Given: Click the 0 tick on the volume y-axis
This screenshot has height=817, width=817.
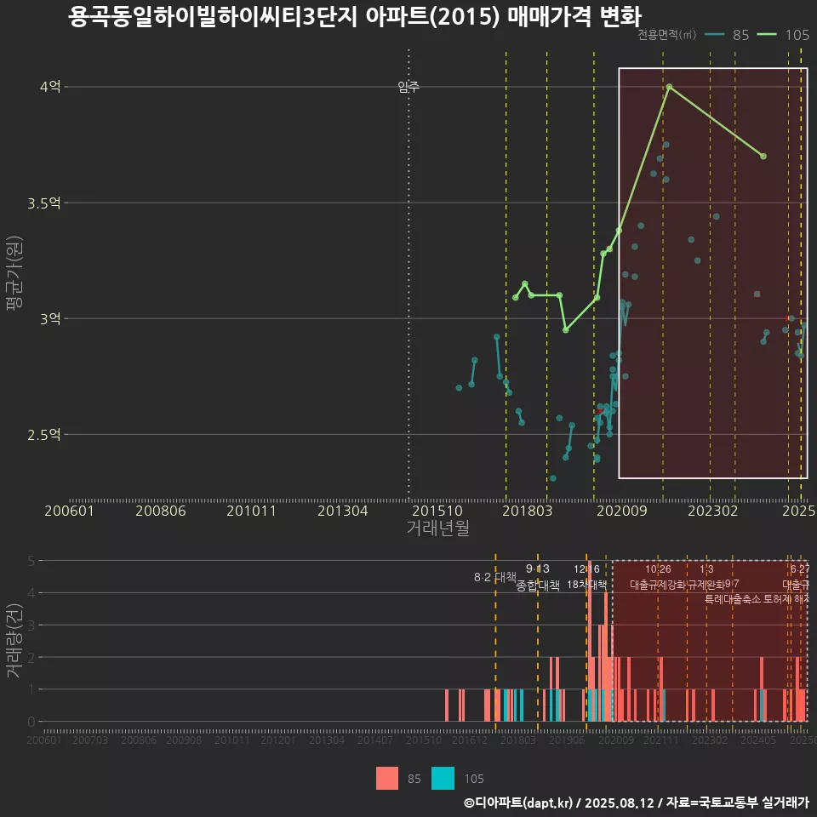Looking at the screenshot, I should (x=31, y=722).
